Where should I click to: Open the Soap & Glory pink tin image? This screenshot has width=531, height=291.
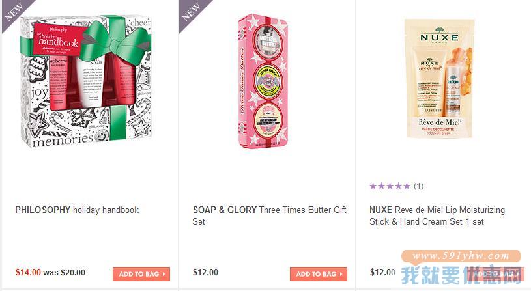(x=263, y=81)
